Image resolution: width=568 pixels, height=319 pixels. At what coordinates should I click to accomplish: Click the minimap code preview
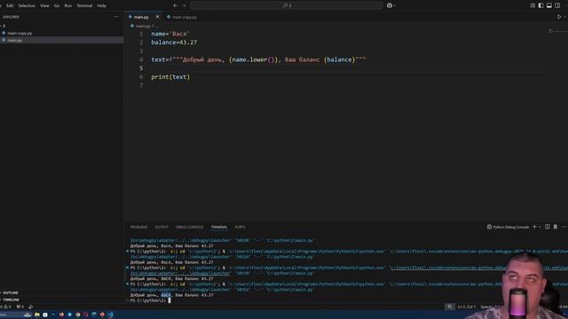coord(557,32)
